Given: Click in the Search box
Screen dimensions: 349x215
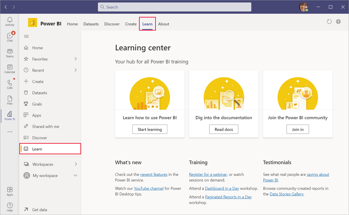Looking at the screenshot, I should click(174, 7).
